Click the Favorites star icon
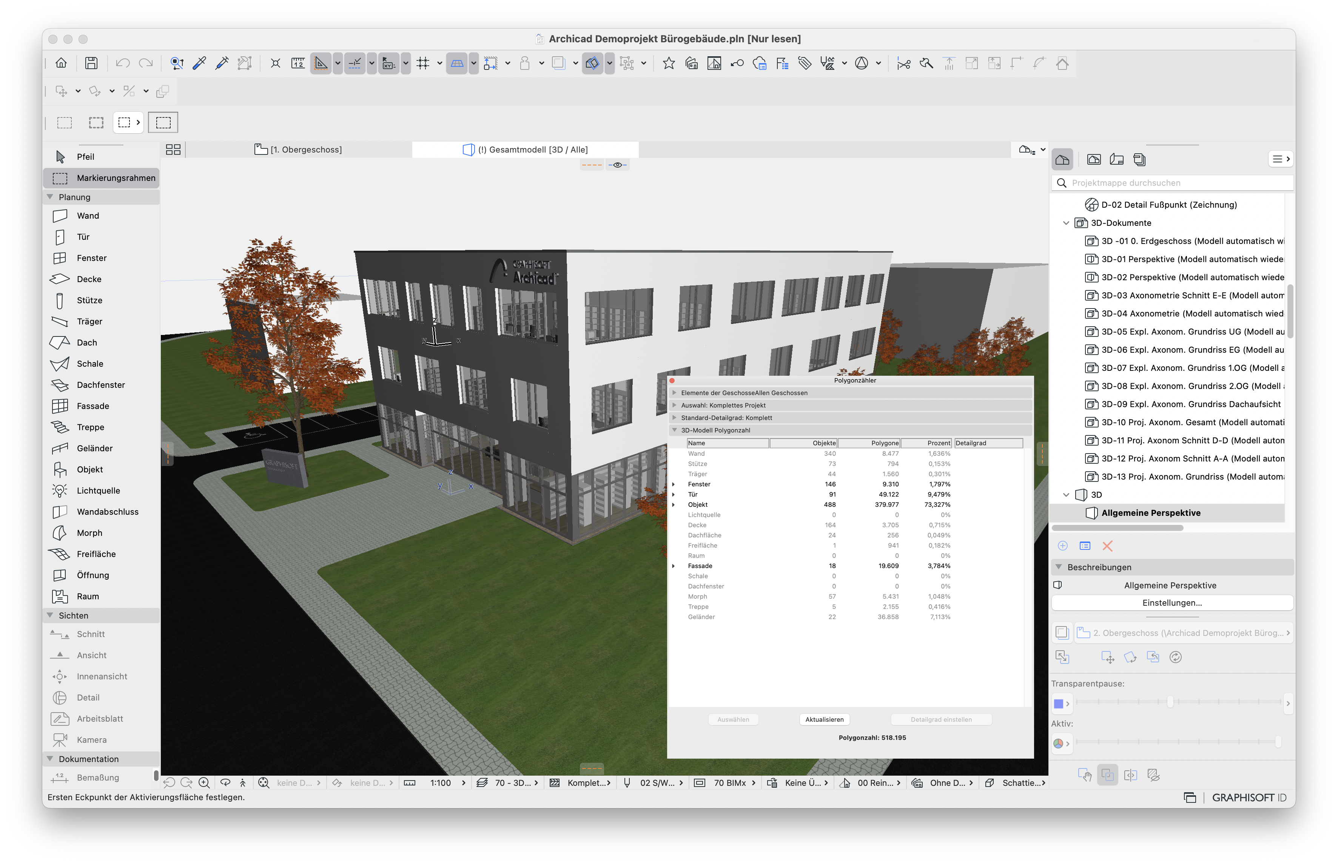1338x864 pixels. click(669, 63)
